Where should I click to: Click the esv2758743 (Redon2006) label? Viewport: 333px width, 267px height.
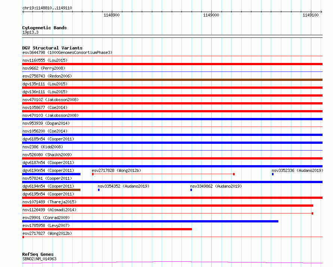[47, 76]
